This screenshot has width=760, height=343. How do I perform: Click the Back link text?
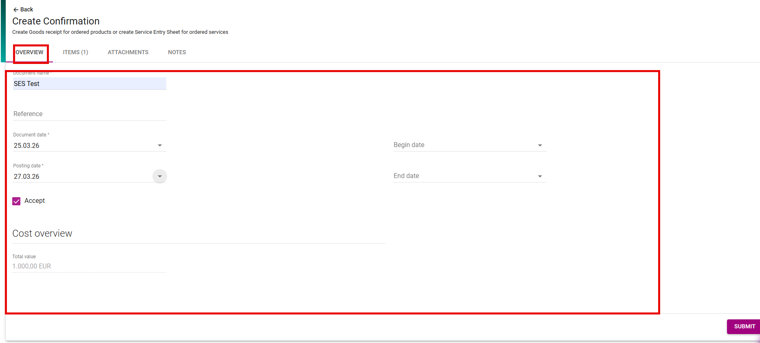click(27, 10)
